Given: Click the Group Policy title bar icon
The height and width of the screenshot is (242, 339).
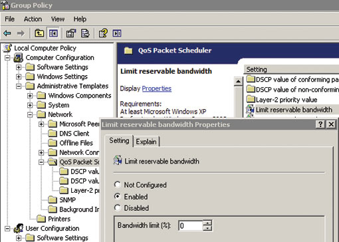Looking at the screenshot, I should pos(5,5).
